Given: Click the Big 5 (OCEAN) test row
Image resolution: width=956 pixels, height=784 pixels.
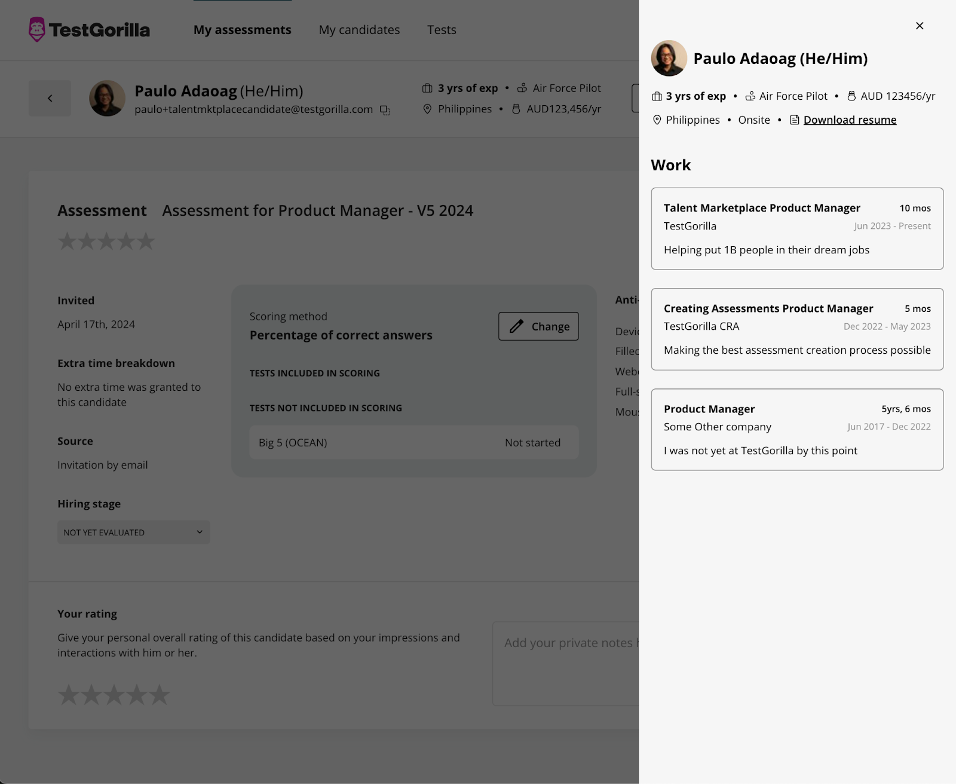Looking at the screenshot, I should [x=414, y=443].
